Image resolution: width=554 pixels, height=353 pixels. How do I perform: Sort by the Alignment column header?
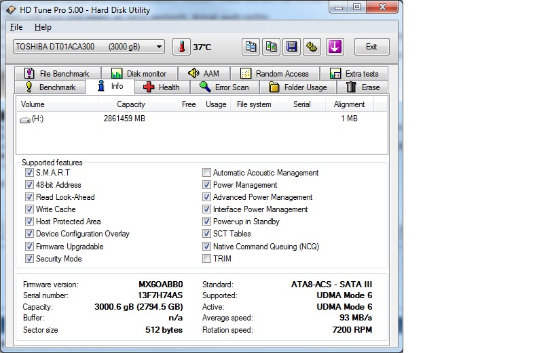[350, 104]
